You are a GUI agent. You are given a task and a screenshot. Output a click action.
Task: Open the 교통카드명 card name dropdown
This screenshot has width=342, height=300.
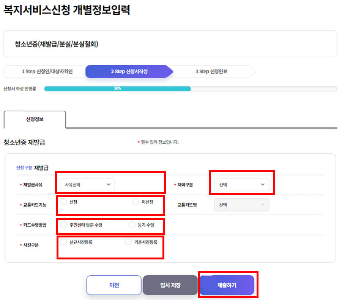[x=242, y=204]
